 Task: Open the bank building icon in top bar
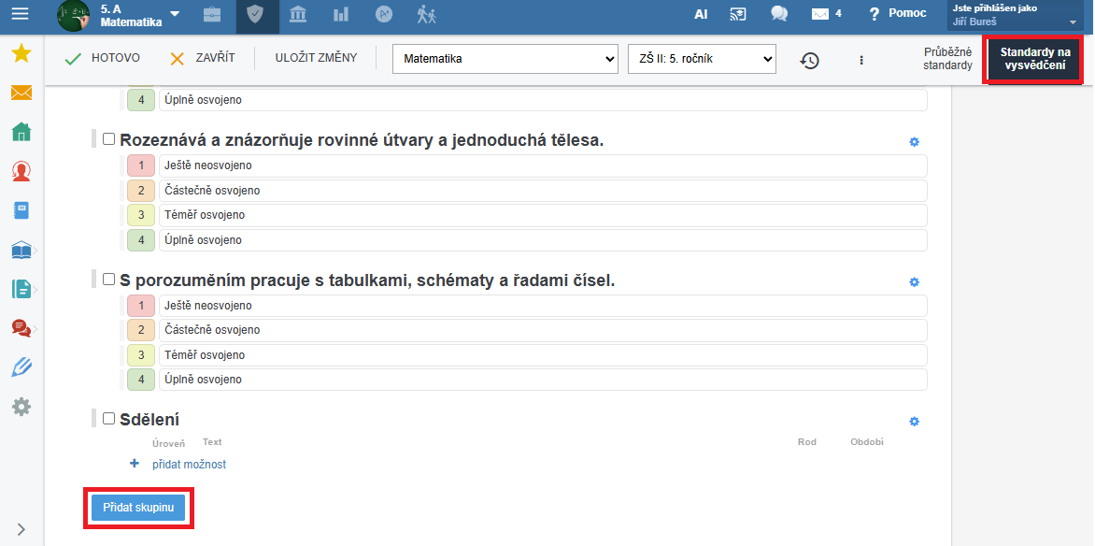click(298, 14)
